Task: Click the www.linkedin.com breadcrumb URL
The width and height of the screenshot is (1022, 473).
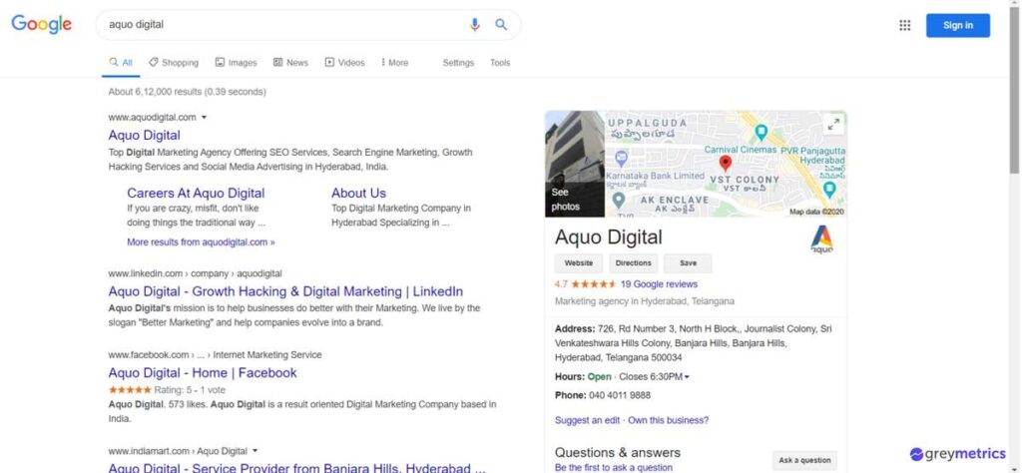Action: [195, 273]
